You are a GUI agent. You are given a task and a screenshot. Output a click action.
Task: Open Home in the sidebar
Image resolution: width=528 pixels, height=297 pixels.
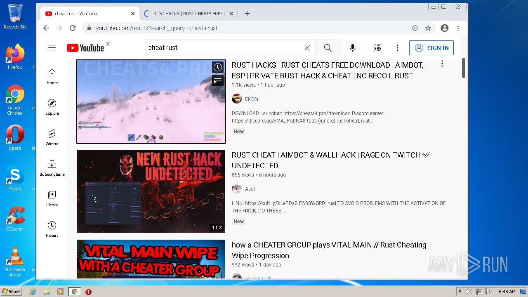click(x=52, y=77)
